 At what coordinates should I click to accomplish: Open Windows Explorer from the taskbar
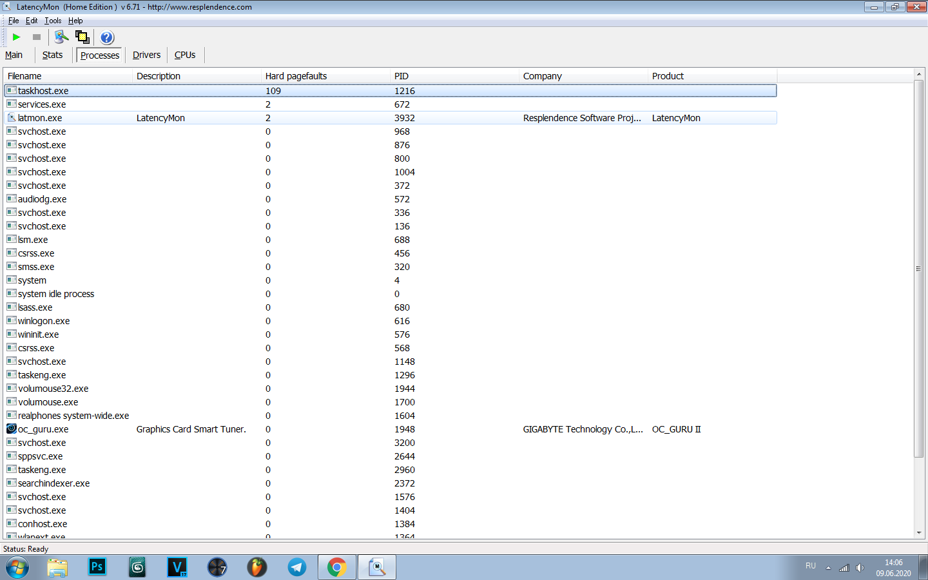(x=57, y=568)
